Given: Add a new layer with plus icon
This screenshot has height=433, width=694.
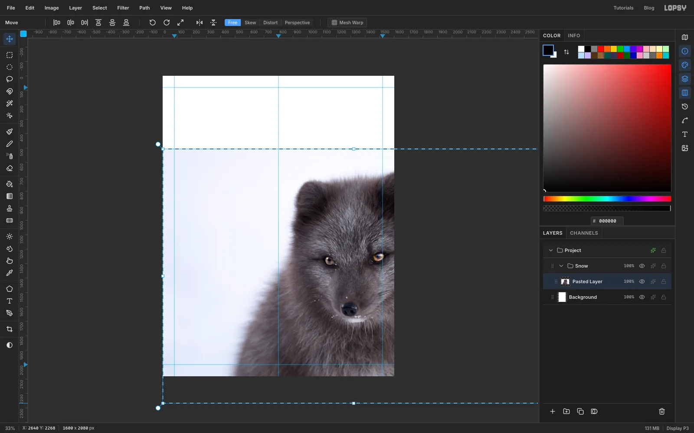Looking at the screenshot, I should (x=553, y=411).
